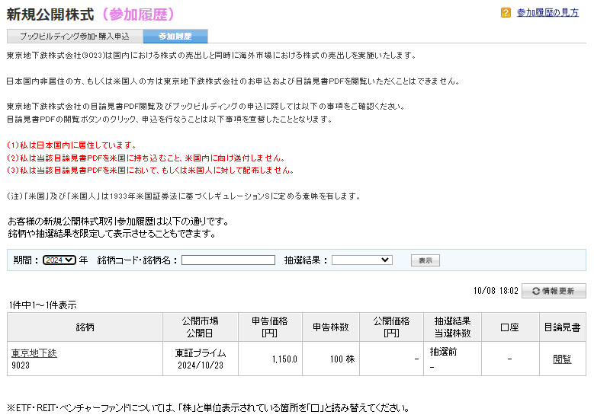The width and height of the screenshot is (594, 418).
Task: Click the 目論見書 column header
Action: point(562,327)
